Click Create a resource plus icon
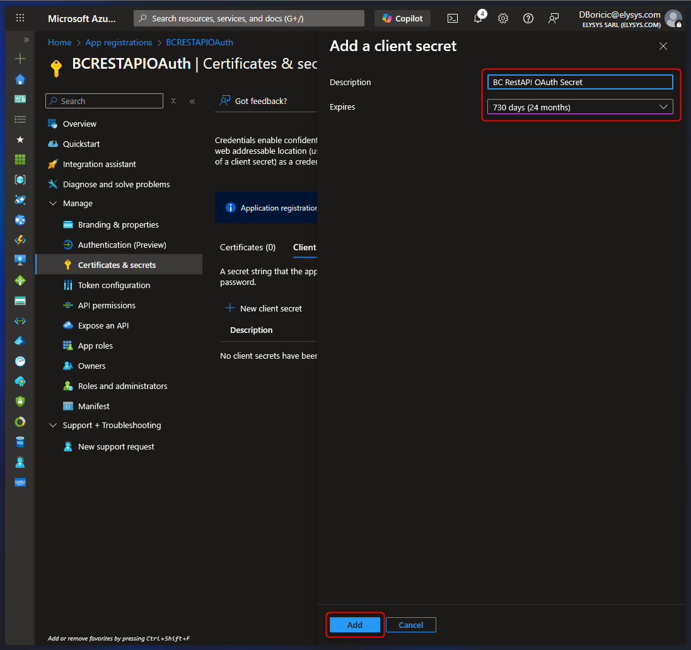Viewport: 691px width, 650px height. pos(20,59)
